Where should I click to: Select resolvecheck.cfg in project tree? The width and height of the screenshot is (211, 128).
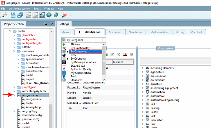point(32,115)
